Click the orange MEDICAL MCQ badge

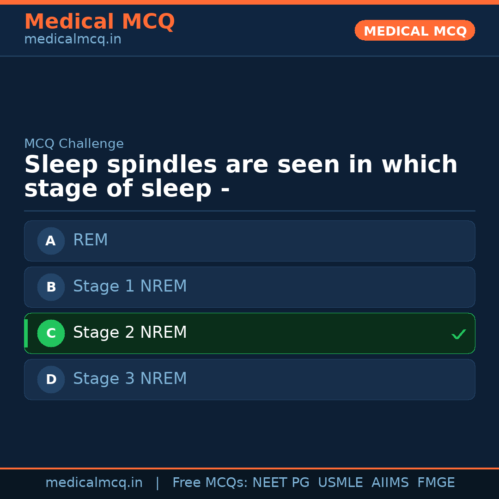[414, 30]
